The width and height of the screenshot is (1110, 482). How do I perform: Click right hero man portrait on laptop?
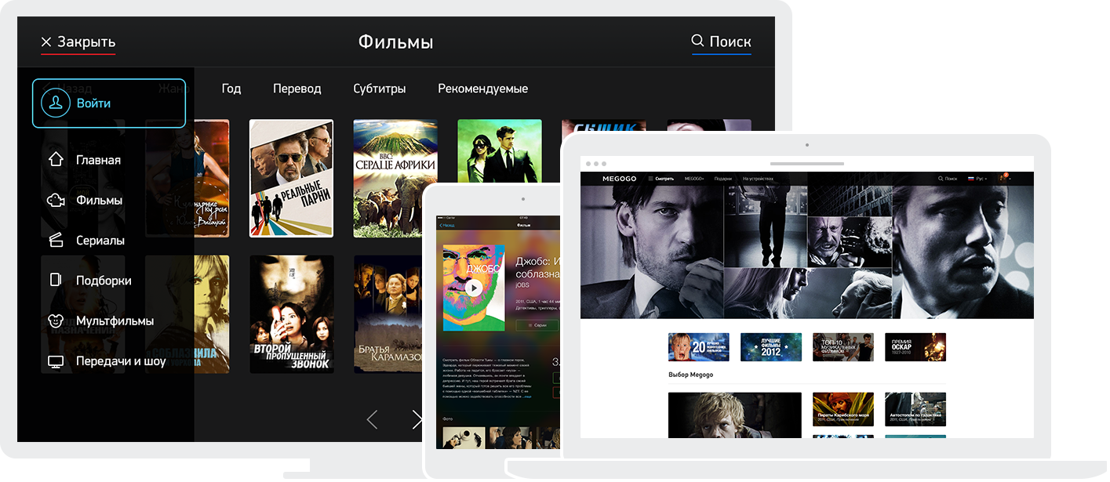coord(963,252)
